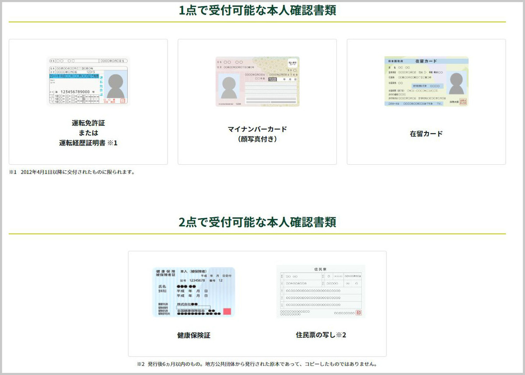The height and width of the screenshot is (375, 525).
Task: Click the heading 2点で受付可能な本人確認書類
Action: click(x=257, y=222)
